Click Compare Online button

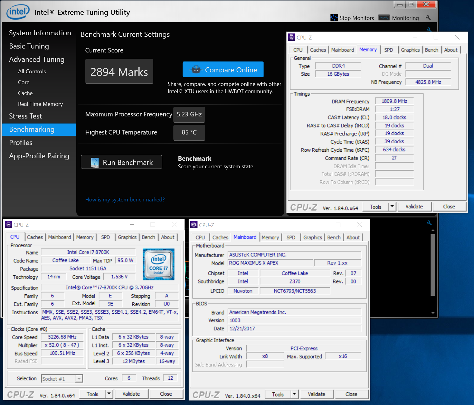tap(223, 69)
